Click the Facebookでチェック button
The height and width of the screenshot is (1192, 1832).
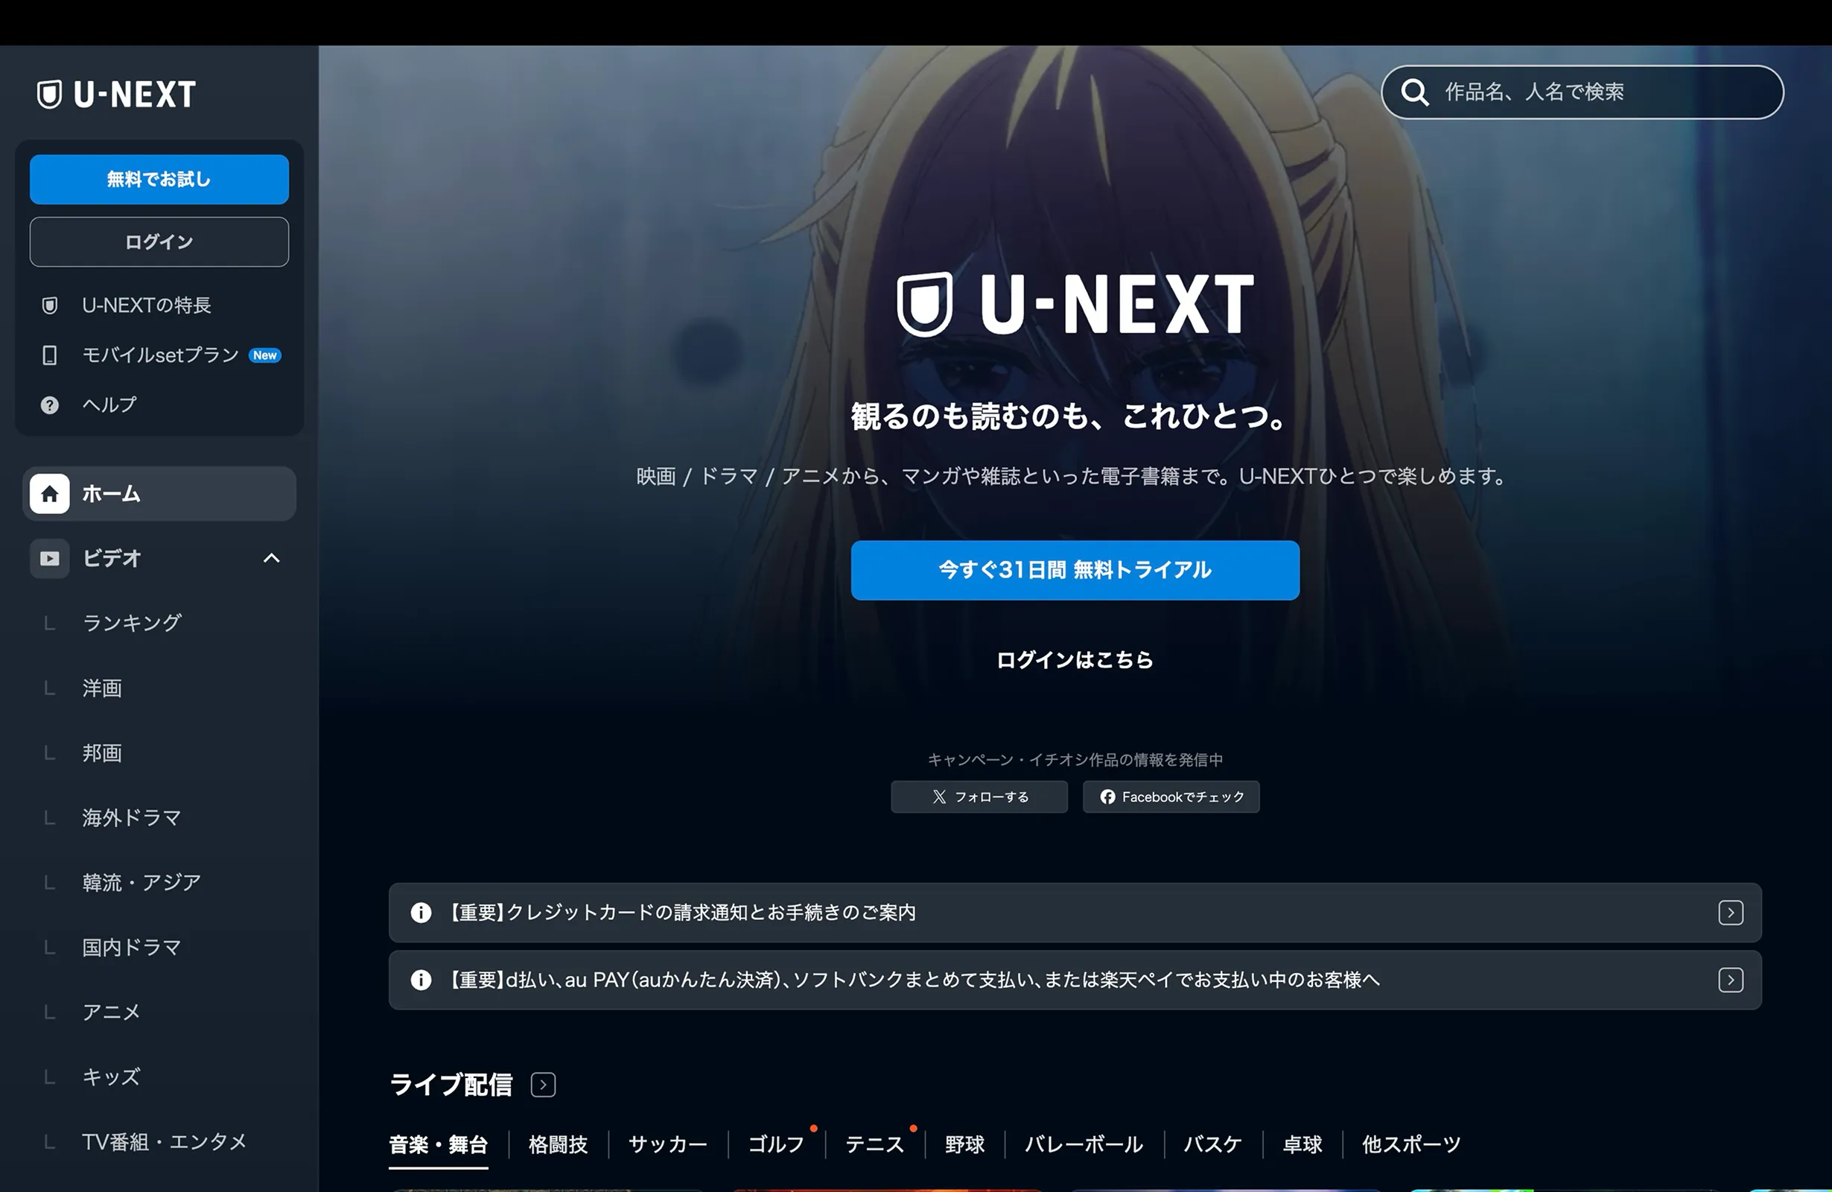click(x=1171, y=797)
